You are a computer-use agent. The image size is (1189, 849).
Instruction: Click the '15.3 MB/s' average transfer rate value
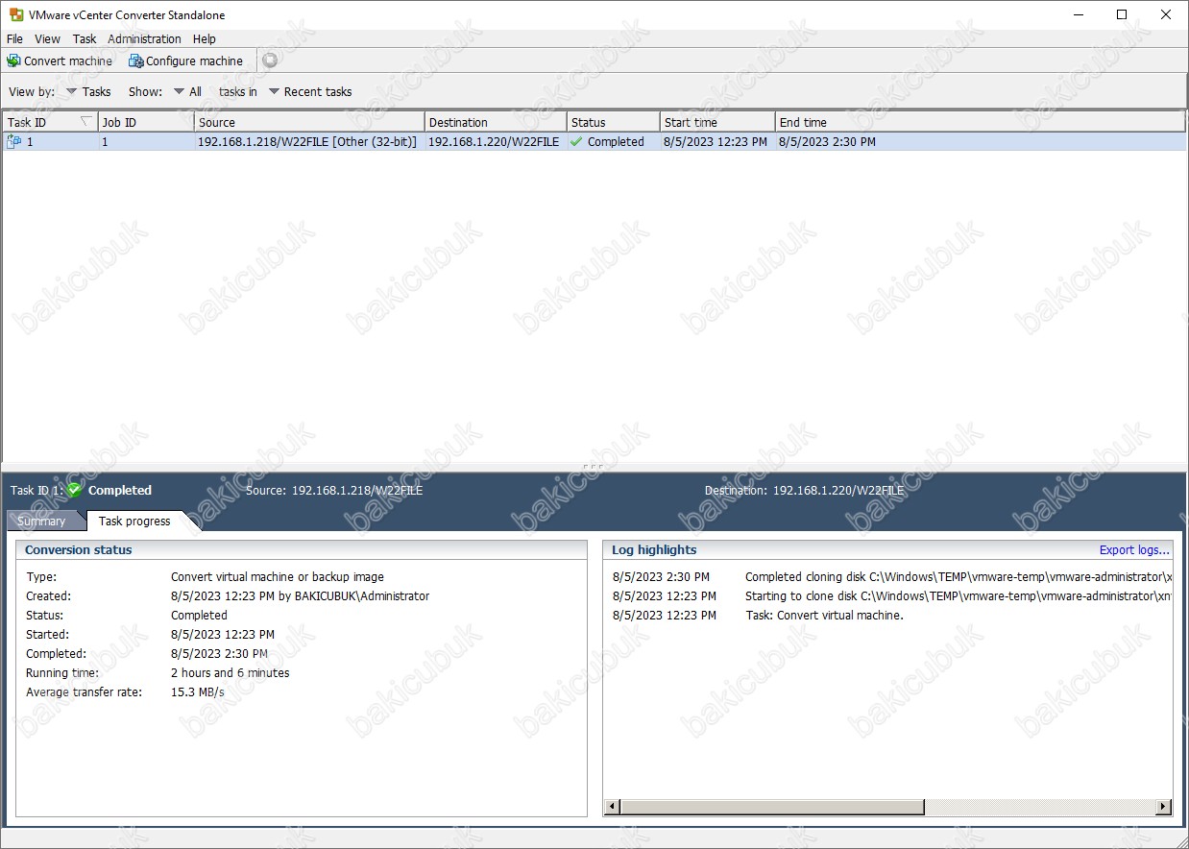point(198,692)
